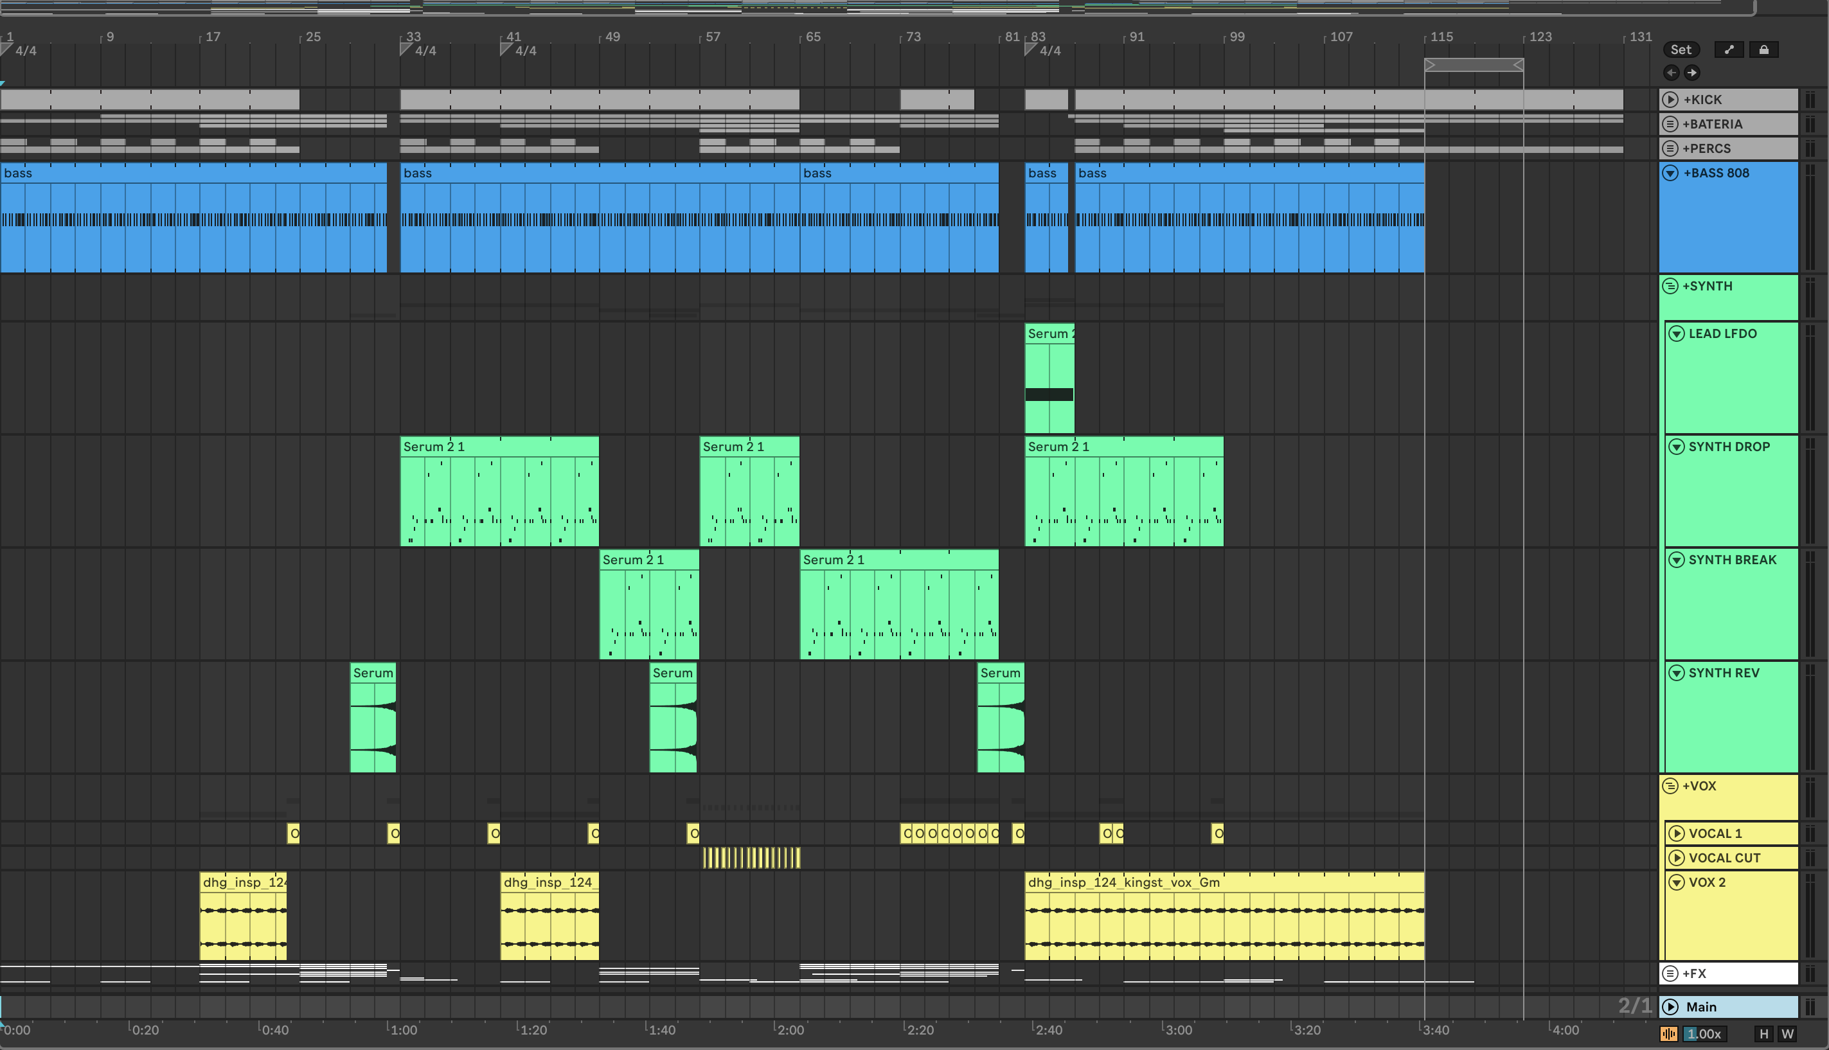Select the 4/4 time signature marker at bar 33

418,51
